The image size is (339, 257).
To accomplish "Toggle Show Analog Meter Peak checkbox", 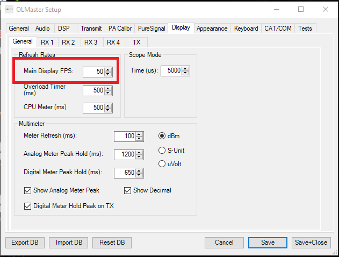I will pyautogui.click(x=28, y=190).
